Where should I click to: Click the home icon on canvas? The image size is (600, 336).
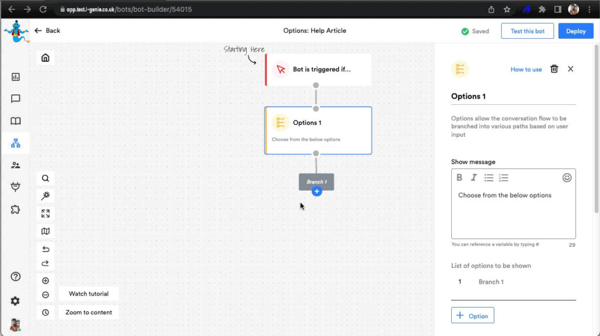(x=45, y=57)
